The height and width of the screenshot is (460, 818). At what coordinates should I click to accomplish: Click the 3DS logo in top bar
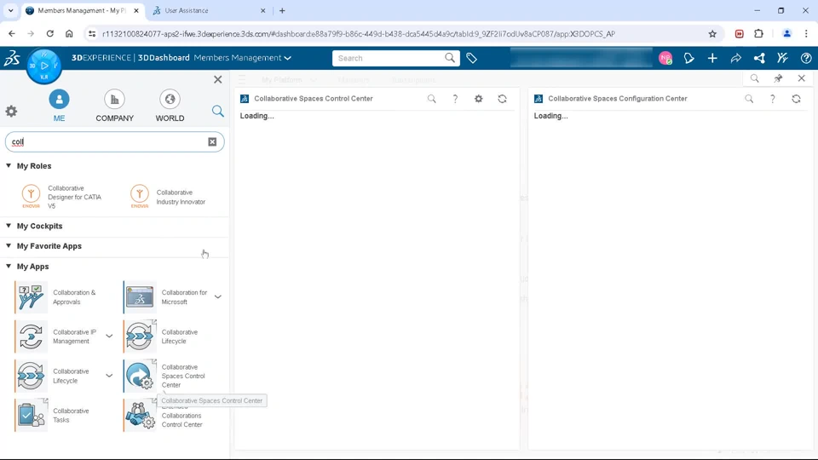click(12, 58)
